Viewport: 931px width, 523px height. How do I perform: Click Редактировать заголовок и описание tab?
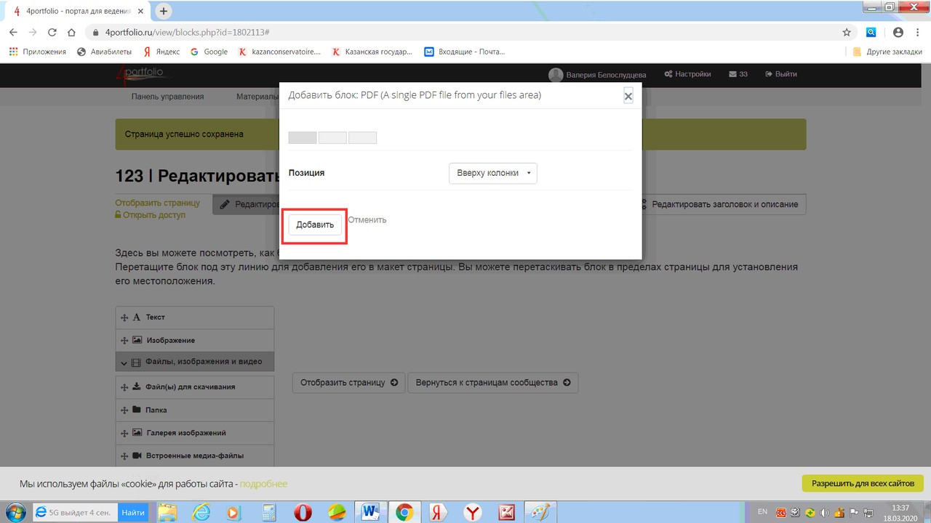(724, 204)
